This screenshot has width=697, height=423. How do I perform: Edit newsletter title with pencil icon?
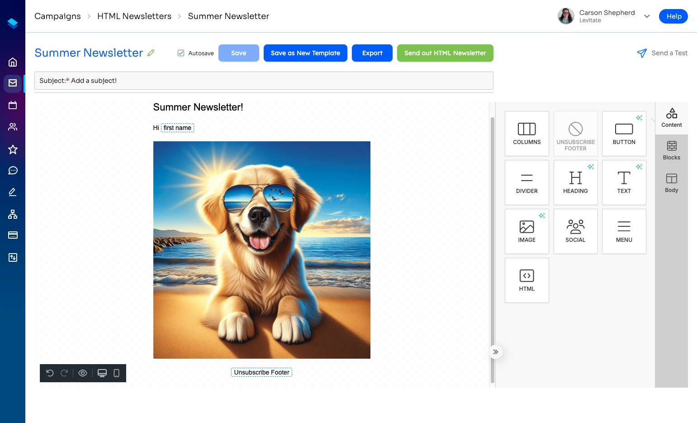[151, 53]
